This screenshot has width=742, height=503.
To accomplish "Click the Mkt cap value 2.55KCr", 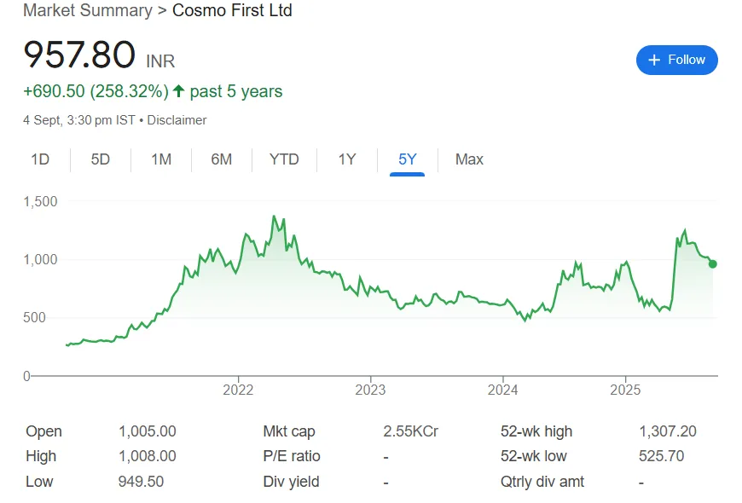I will (x=411, y=431).
